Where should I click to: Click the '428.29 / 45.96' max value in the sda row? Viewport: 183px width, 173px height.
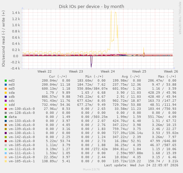point(162,93)
